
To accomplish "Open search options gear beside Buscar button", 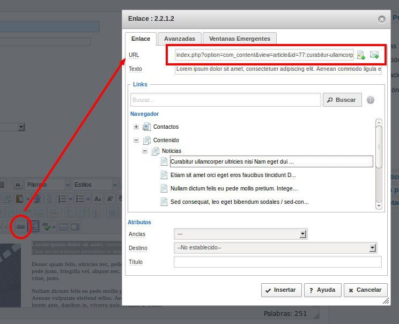I will tap(371, 100).
